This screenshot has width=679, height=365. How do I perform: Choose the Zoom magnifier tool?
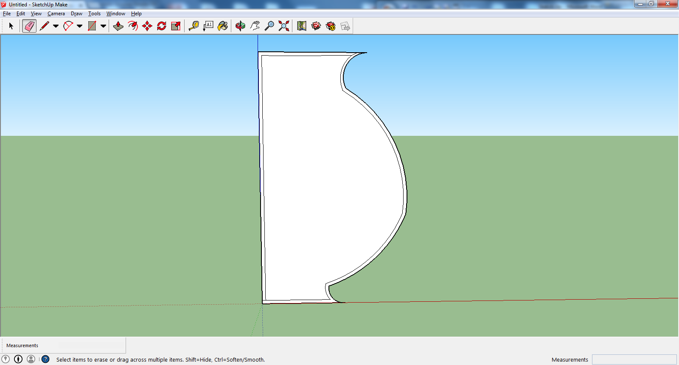(x=269, y=26)
